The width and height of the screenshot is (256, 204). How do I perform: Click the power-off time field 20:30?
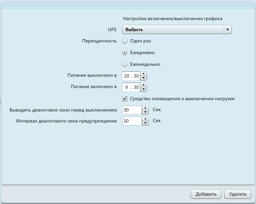[131, 76]
